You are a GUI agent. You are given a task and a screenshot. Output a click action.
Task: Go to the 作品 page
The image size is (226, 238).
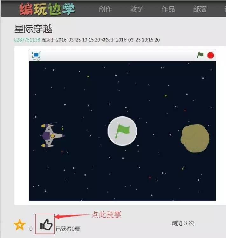168,9
